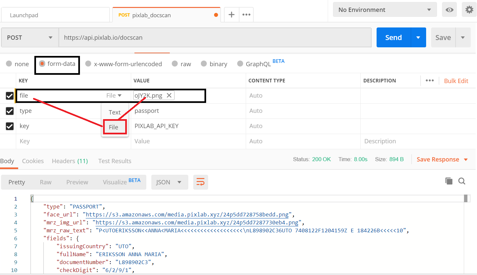
Task: Click the search icon in response body
Action: click(x=462, y=181)
